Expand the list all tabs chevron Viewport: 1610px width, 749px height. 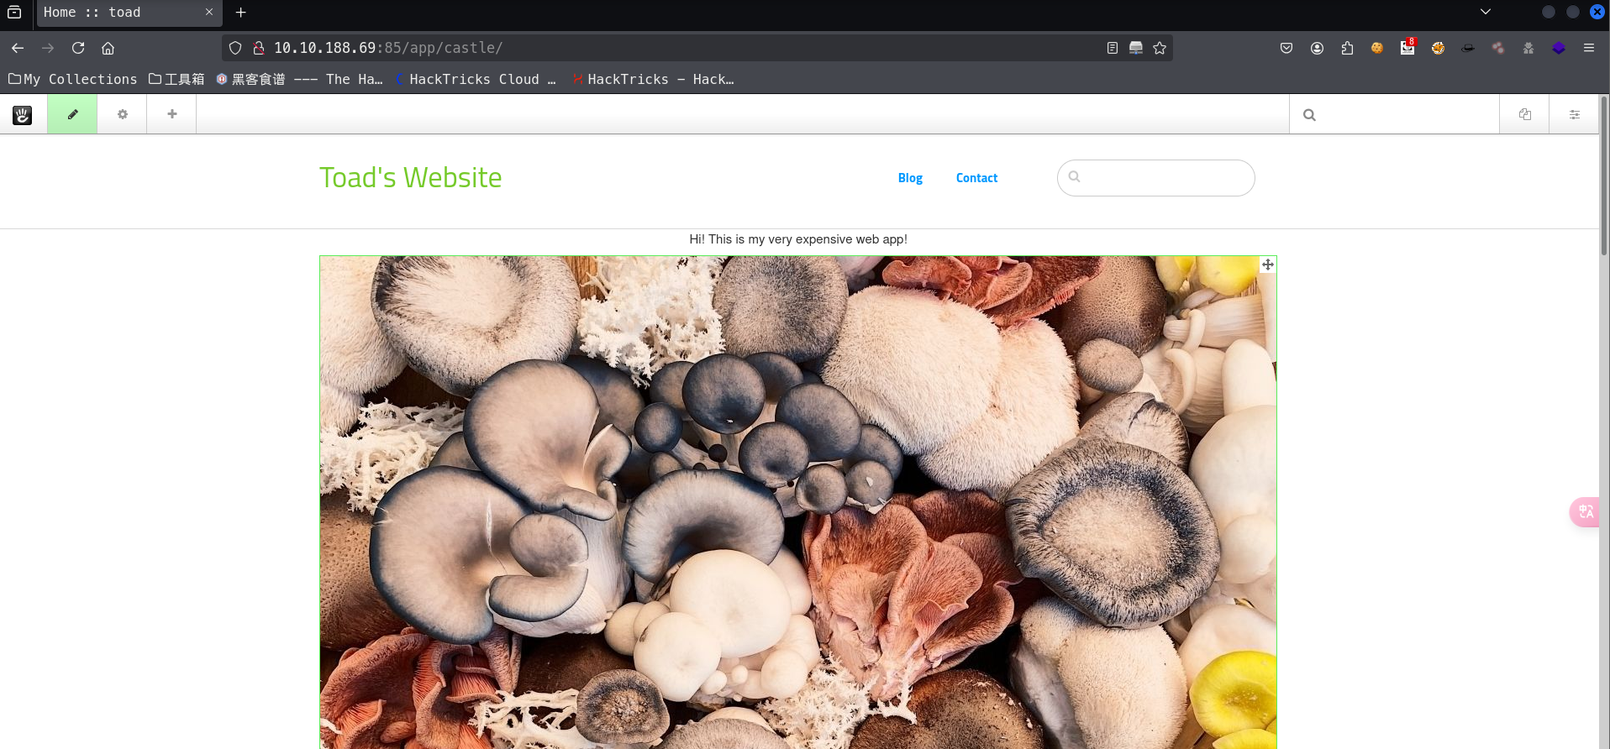pyautogui.click(x=1486, y=12)
